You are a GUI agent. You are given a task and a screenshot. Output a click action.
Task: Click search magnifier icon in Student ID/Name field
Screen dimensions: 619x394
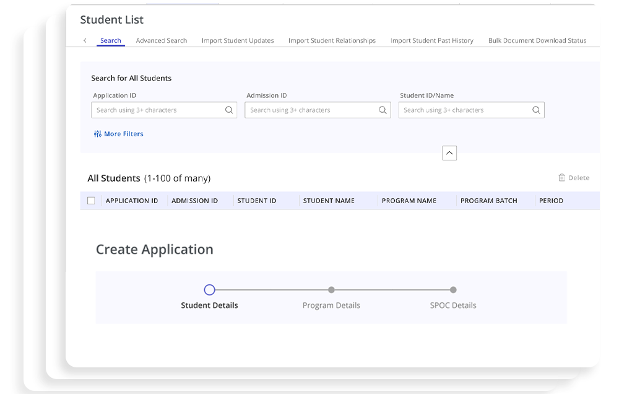(x=536, y=110)
